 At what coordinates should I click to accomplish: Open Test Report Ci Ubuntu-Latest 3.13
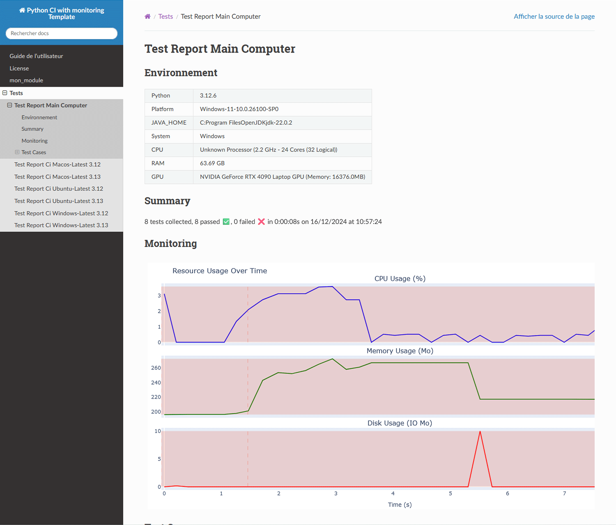click(59, 201)
